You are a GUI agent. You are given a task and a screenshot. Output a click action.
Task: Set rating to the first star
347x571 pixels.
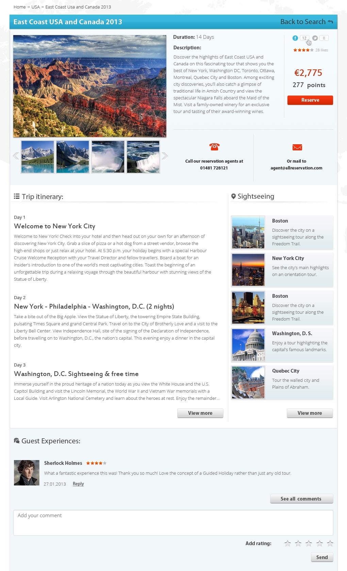tap(287, 543)
